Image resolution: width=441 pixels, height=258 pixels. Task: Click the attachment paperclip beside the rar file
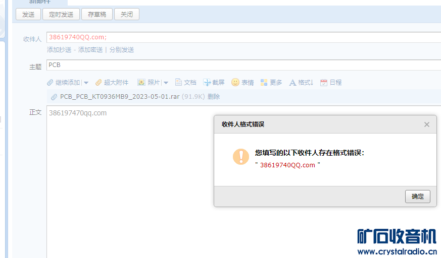pos(54,97)
